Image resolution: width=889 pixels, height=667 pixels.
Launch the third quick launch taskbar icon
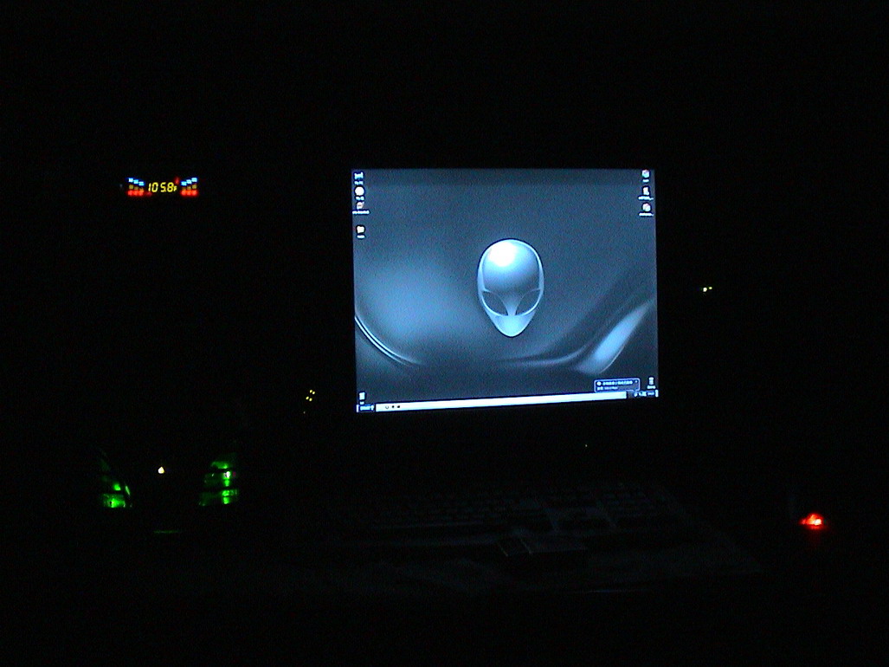[x=398, y=405]
